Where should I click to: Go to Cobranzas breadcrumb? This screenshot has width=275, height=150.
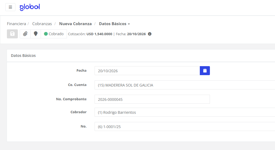click(x=42, y=24)
